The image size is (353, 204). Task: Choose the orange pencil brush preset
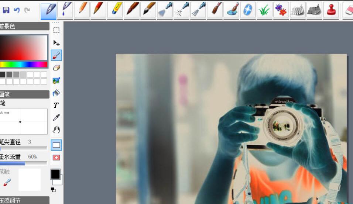click(x=82, y=10)
